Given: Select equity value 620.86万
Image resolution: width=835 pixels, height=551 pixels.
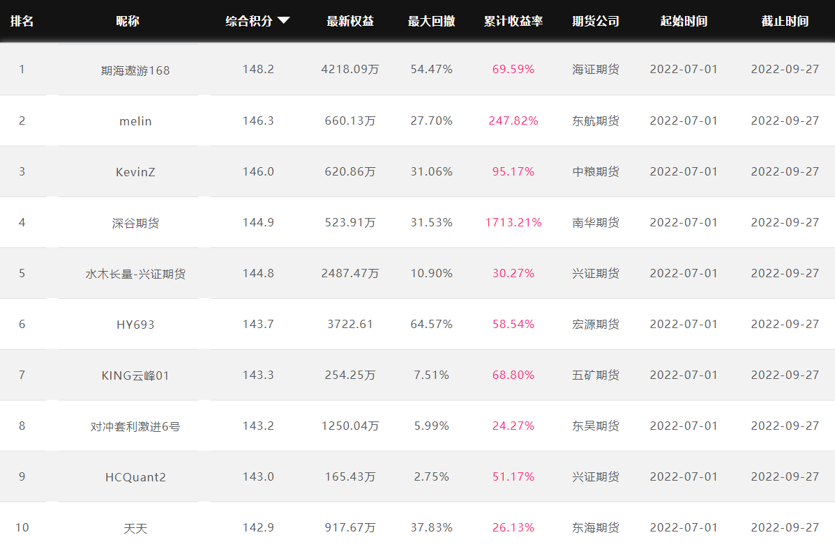Looking at the screenshot, I should [350, 171].
